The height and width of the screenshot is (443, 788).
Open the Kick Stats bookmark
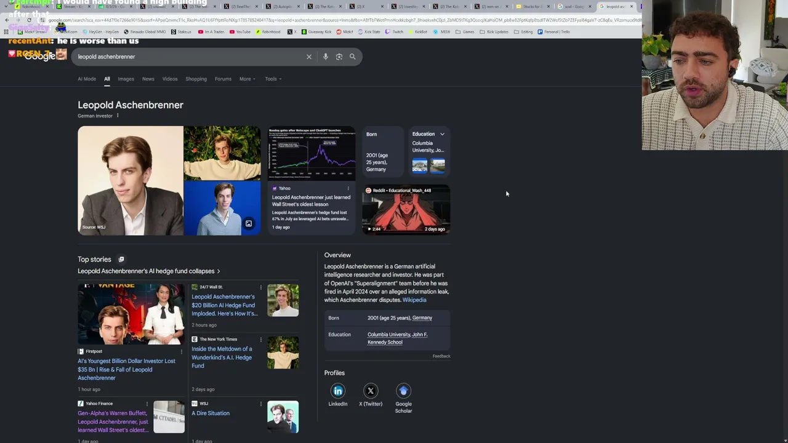click(369, 32)
